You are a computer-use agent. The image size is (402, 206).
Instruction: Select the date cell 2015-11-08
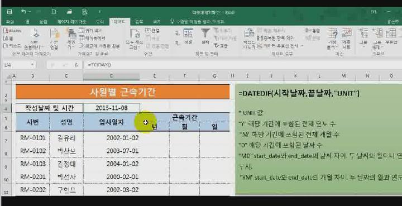pyautogui.click(x=112, y=108)
